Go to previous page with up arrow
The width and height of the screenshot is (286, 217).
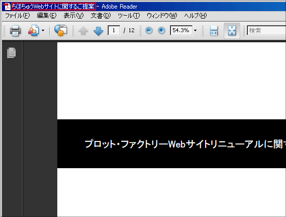tap(83, 31)
